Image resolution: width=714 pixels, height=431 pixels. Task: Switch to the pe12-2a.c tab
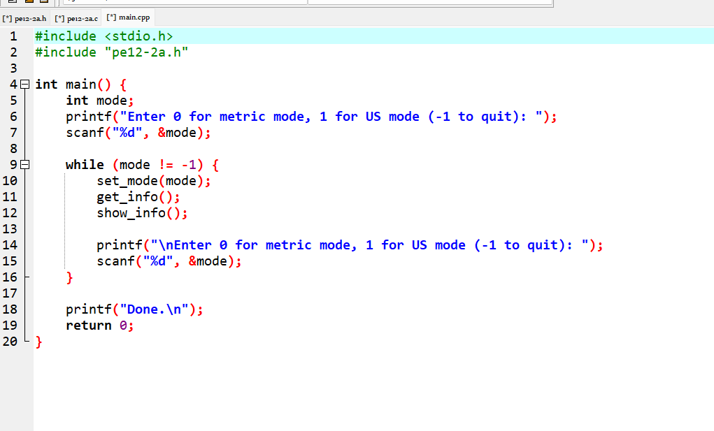pyautogui.click(x=76, y=18)
